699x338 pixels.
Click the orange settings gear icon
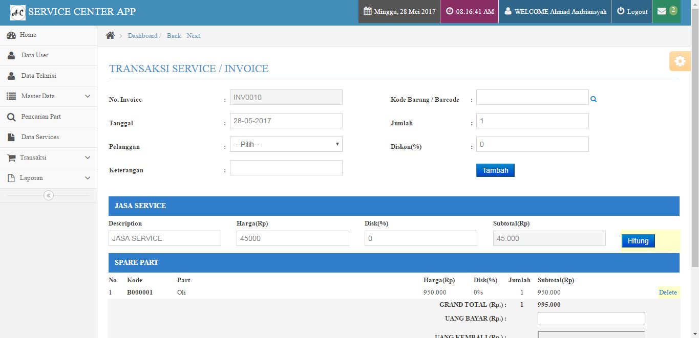680,60
